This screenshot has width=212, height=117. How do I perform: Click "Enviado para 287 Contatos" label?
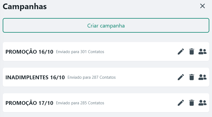91,77
